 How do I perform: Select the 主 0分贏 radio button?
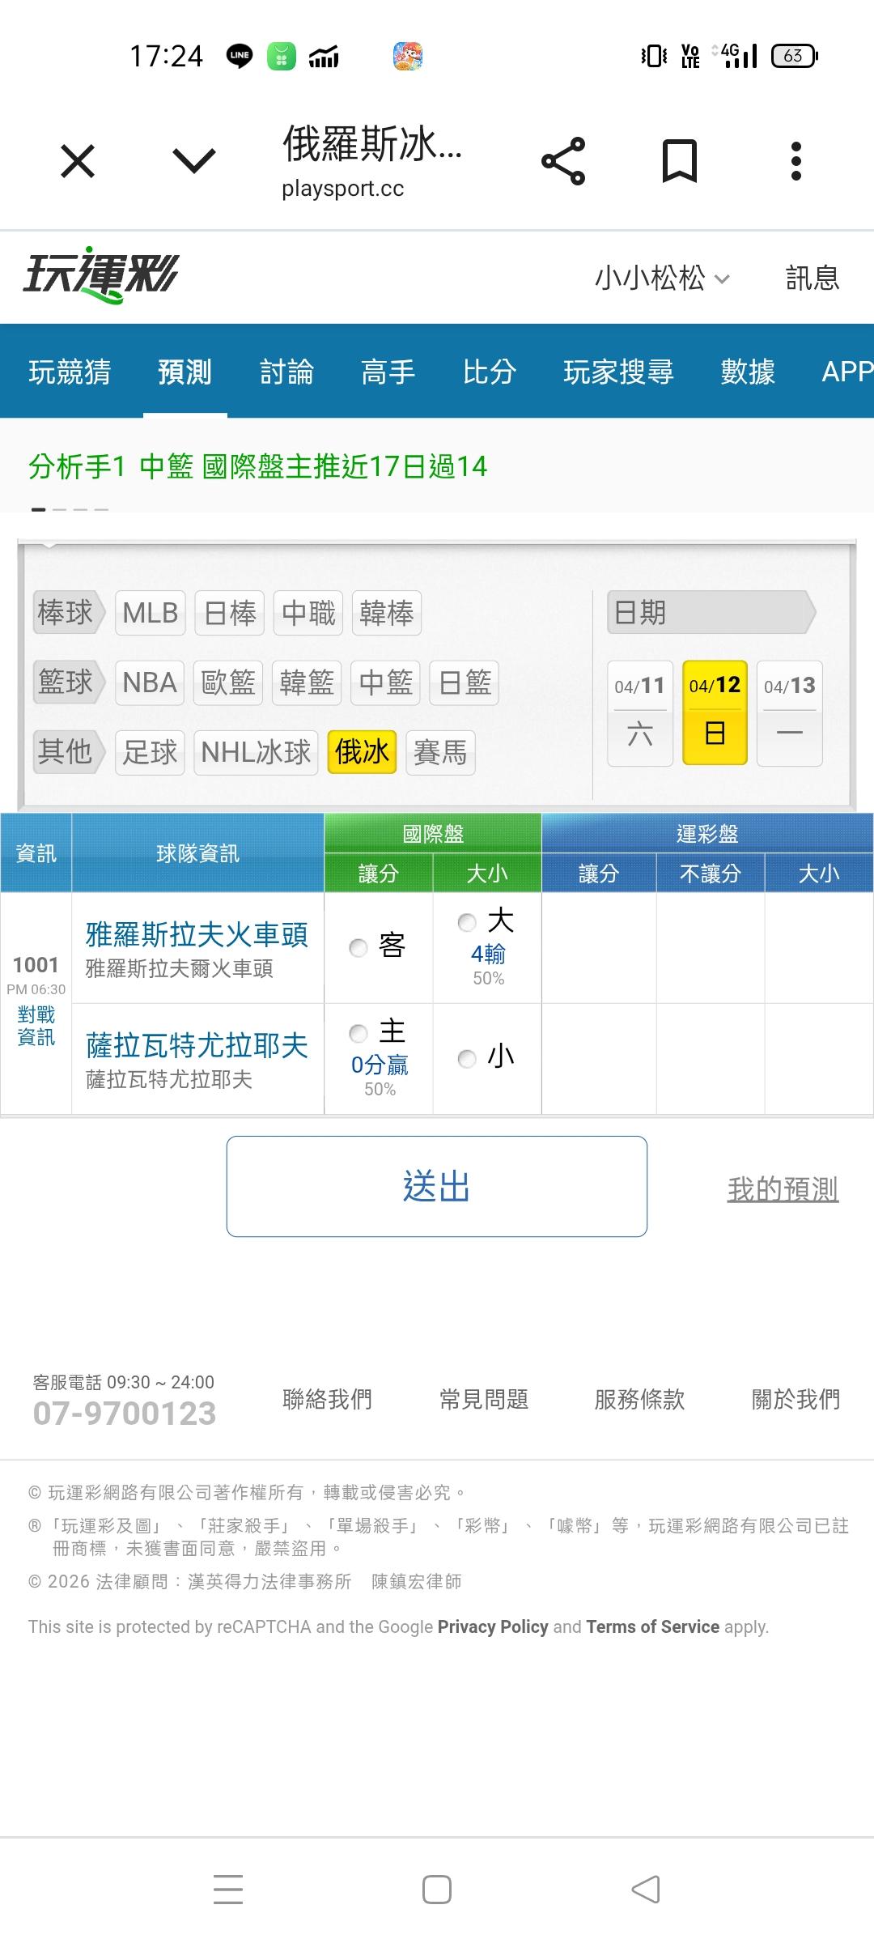pos(359,1034)
